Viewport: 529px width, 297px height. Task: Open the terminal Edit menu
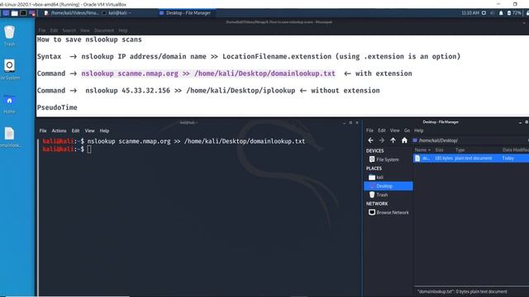tap(75, 130)
